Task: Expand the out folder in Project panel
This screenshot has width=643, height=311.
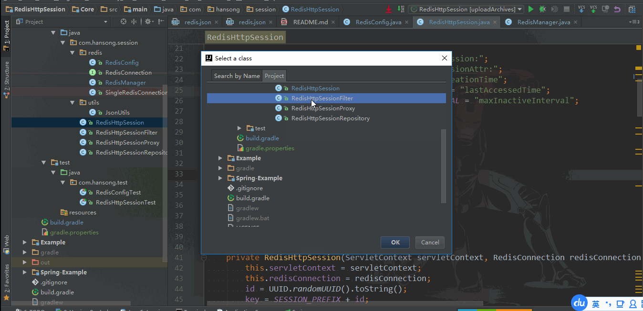Action: (25, 262)
